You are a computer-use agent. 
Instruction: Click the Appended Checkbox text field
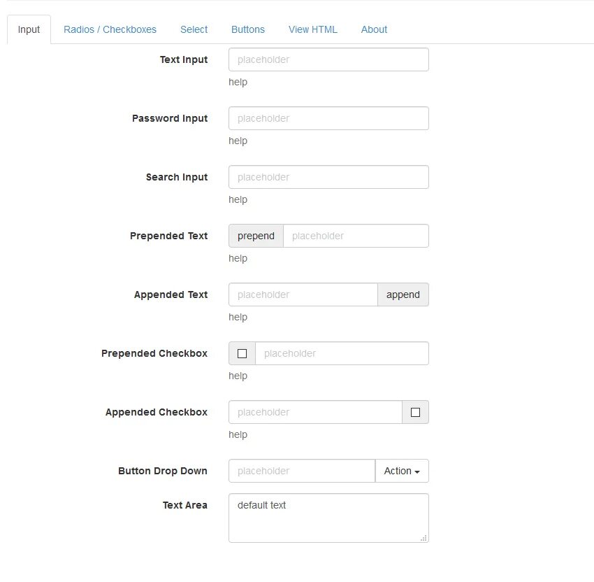(x=314, y=413)
